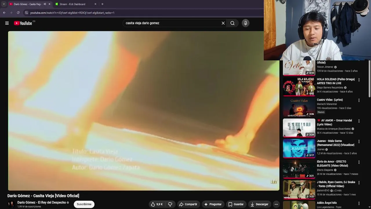This screenshot has width=371, height=209.
Task: Expand the browser tab search dropdown
Action: [4, 4]
